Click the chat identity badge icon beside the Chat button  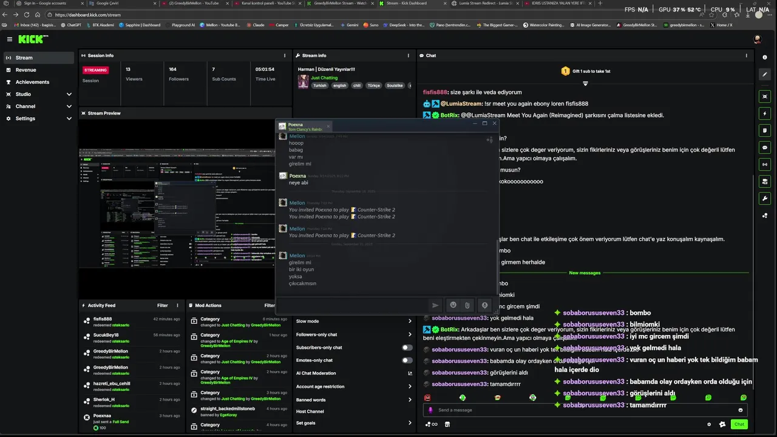coord(722,424)
